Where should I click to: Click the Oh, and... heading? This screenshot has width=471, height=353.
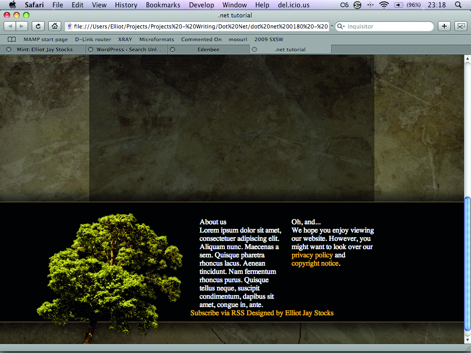point(306,222)
